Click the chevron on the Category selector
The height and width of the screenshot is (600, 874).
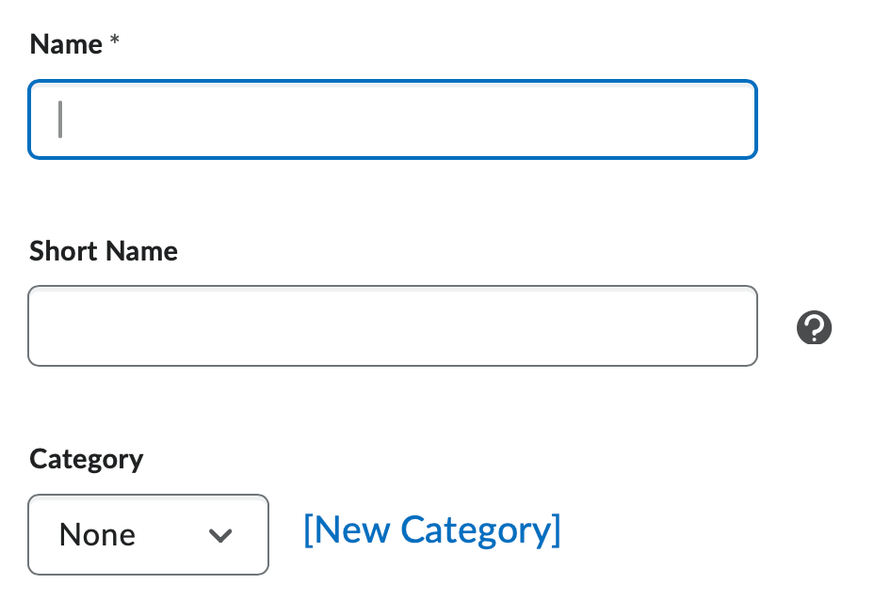(x=220, y=535)
